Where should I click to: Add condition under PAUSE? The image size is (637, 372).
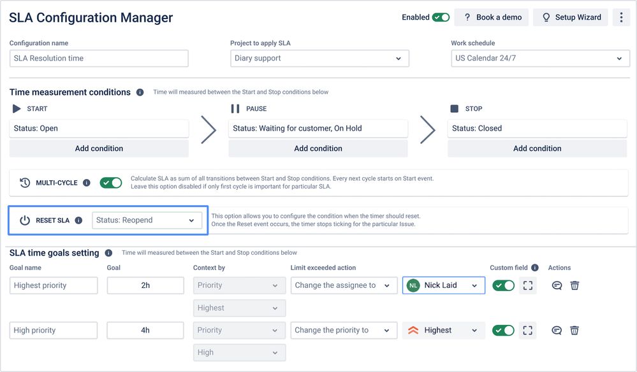(318, 148)
